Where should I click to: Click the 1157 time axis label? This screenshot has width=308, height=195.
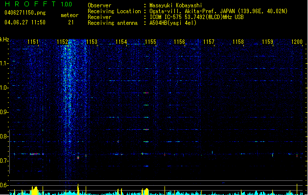pyautogui.click(x=209, y=42)
